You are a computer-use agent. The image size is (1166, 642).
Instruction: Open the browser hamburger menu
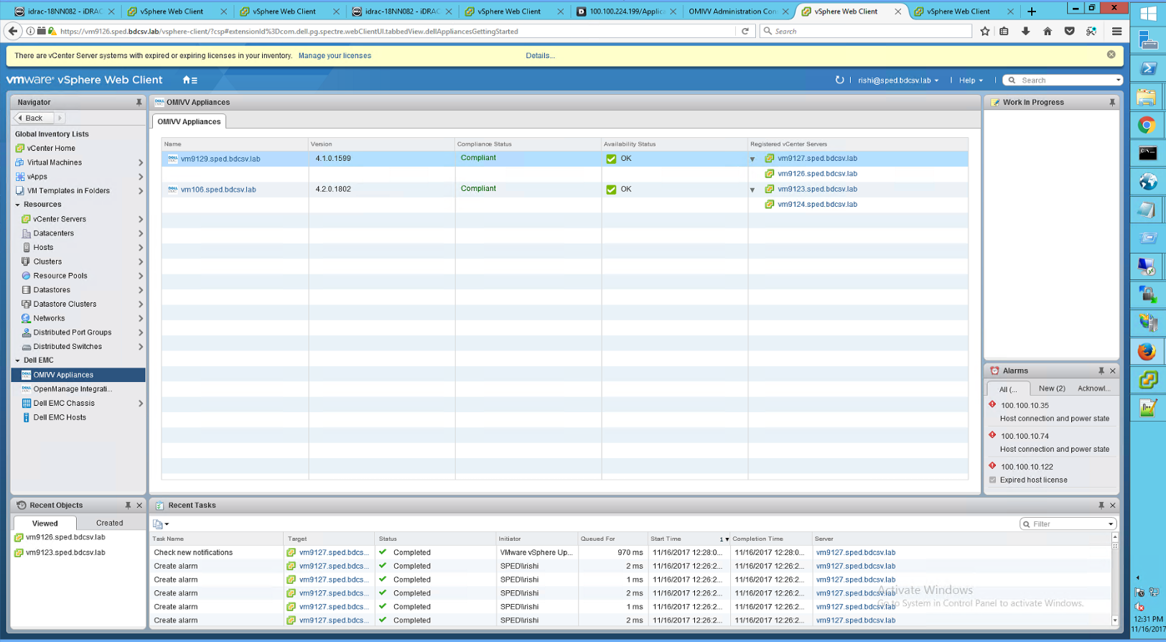coord(1116,31)
